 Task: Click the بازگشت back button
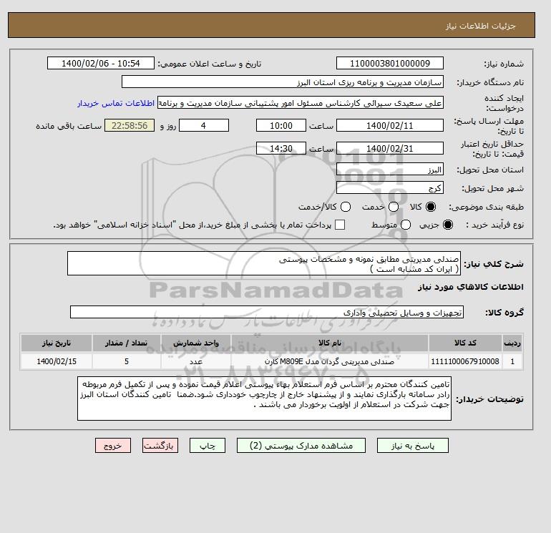click(x=160, y=446)
